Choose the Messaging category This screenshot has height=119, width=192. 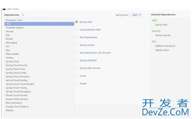(x=39, y=43)
